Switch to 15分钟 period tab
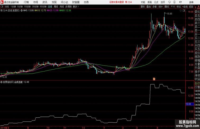This screenshot has width=200, height=129. 27,7
